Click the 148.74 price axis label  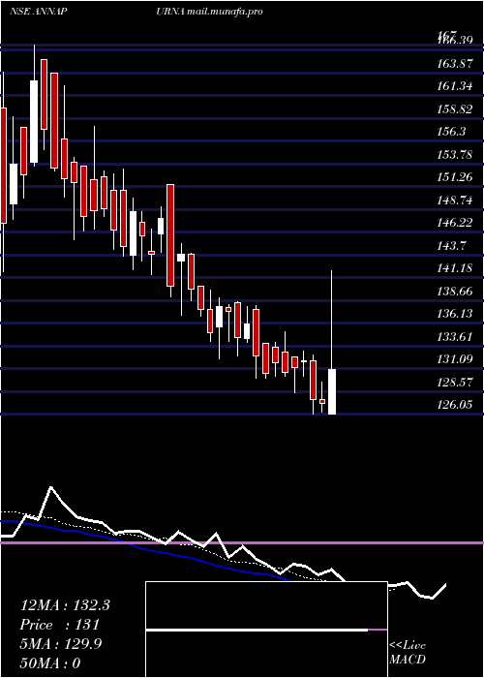[454, 200]
